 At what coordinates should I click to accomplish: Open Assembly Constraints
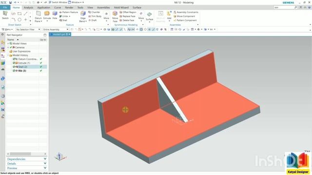coord(186,12)
